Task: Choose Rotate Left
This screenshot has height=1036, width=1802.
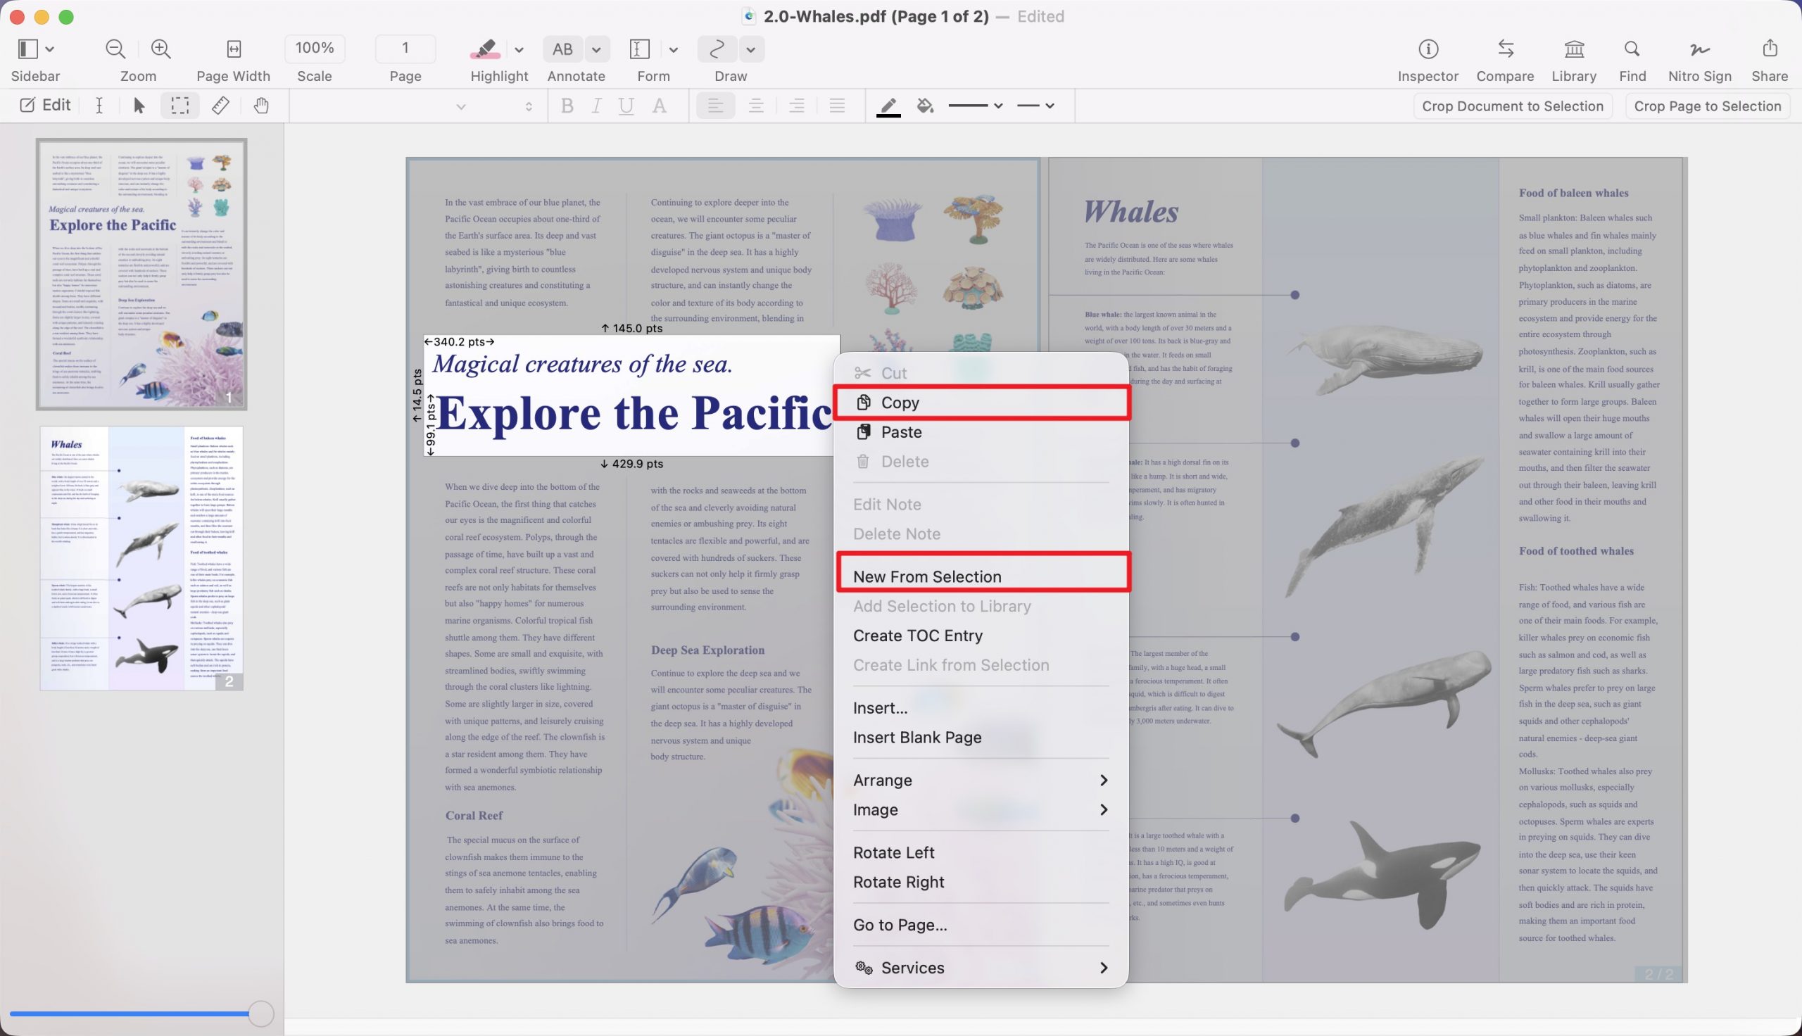Action: [981, 852]
